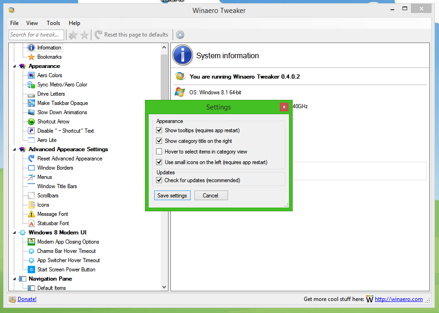Viewport: 439px width, 313px height.
Task: Uncheck Check for updates option
Action: coord(159,180)
